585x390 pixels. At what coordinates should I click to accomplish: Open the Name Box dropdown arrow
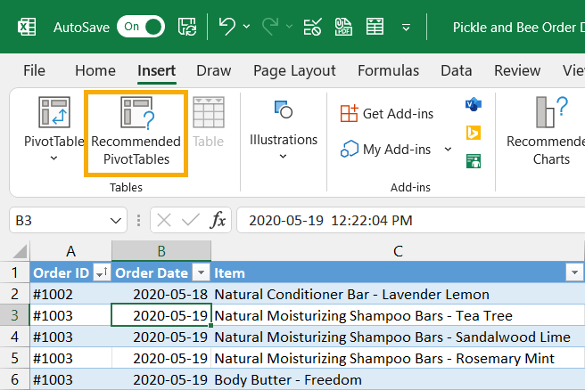[116, 221]
